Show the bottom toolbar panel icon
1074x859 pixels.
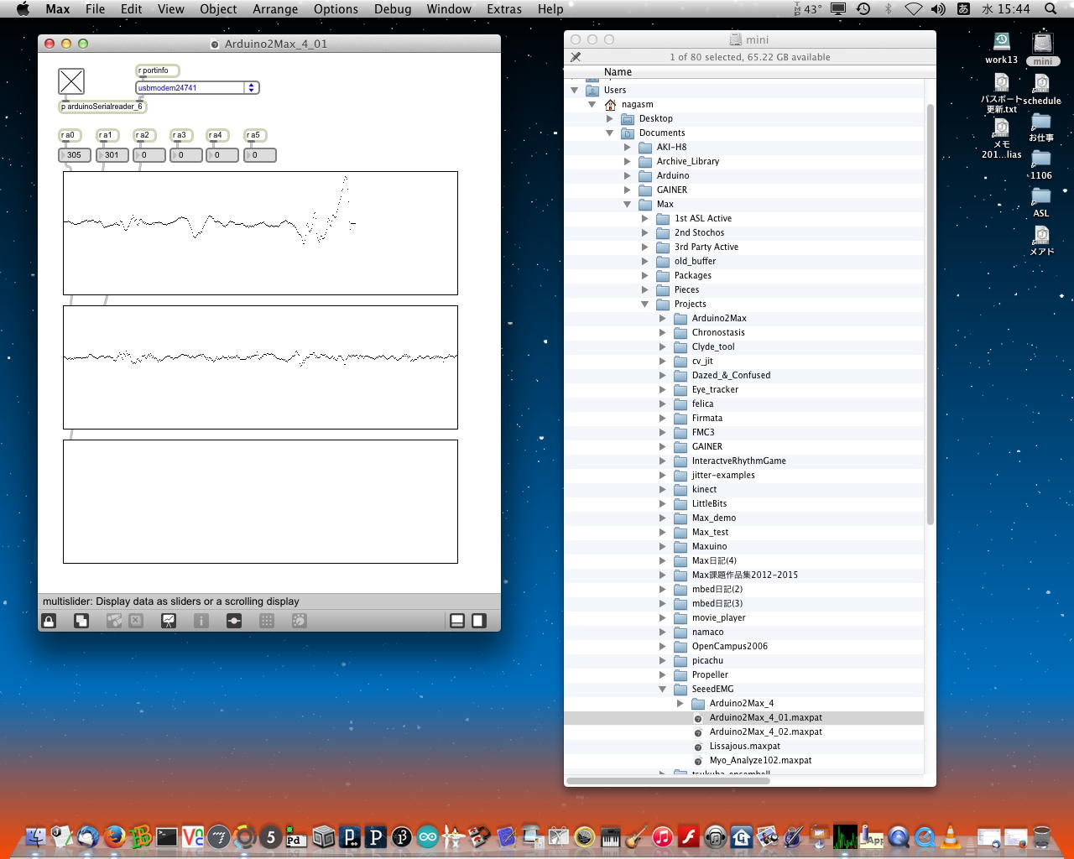point(457,621)
